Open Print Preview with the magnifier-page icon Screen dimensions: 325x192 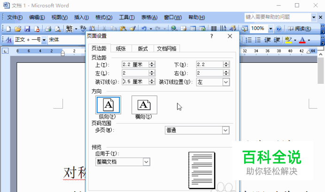(58, 29)
